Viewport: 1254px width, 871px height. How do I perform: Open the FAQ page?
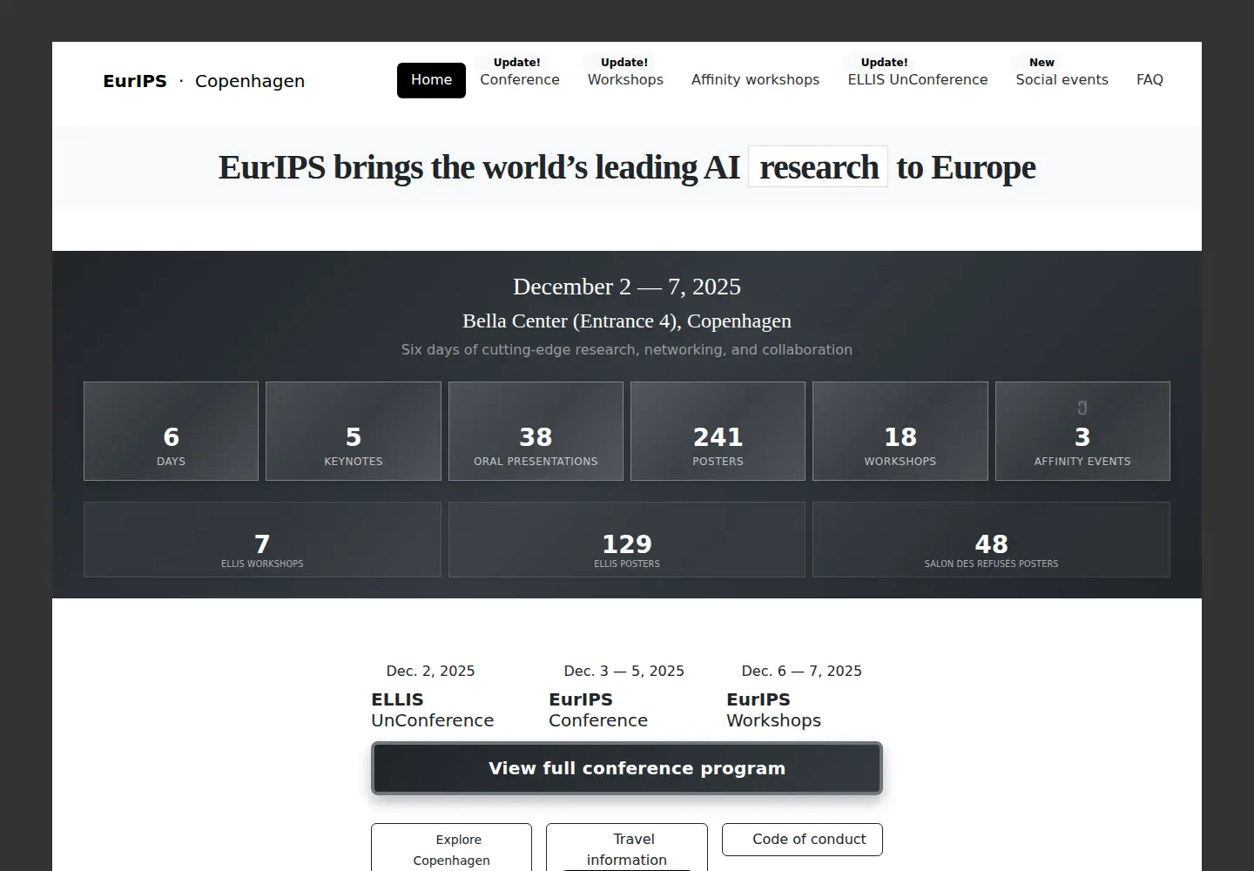coord(1149,80)
